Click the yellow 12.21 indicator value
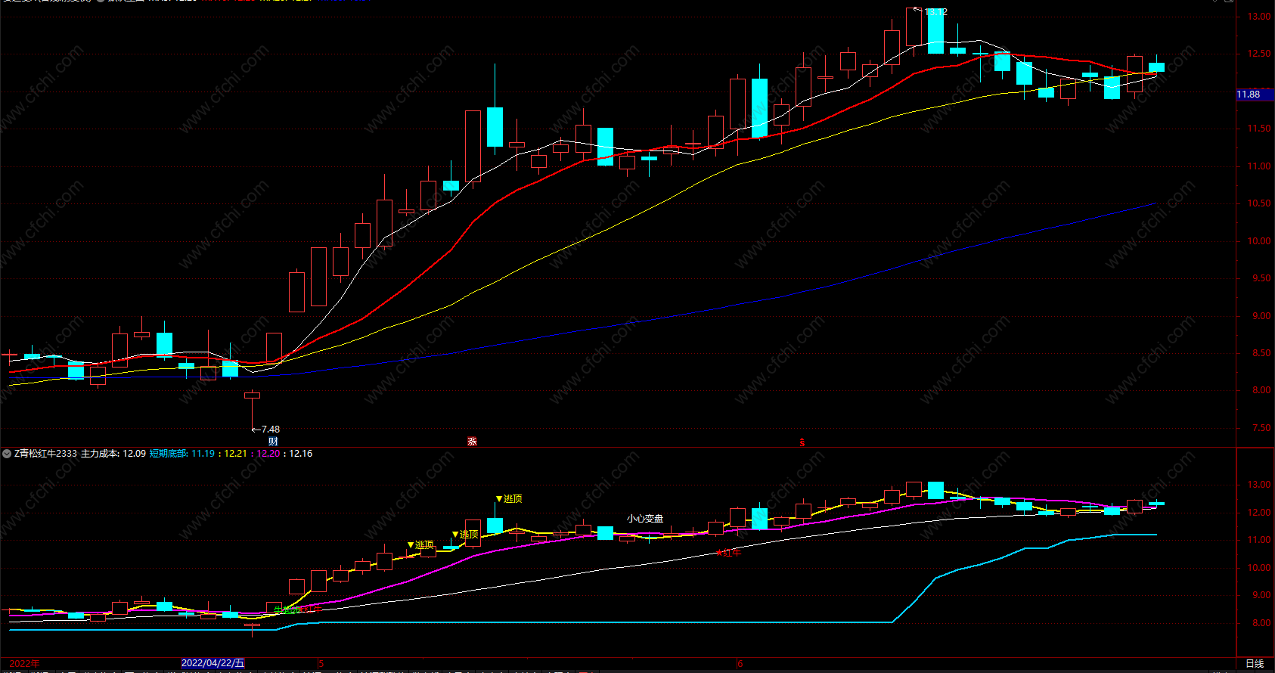The image size is (1275, 673). point(235,454)
